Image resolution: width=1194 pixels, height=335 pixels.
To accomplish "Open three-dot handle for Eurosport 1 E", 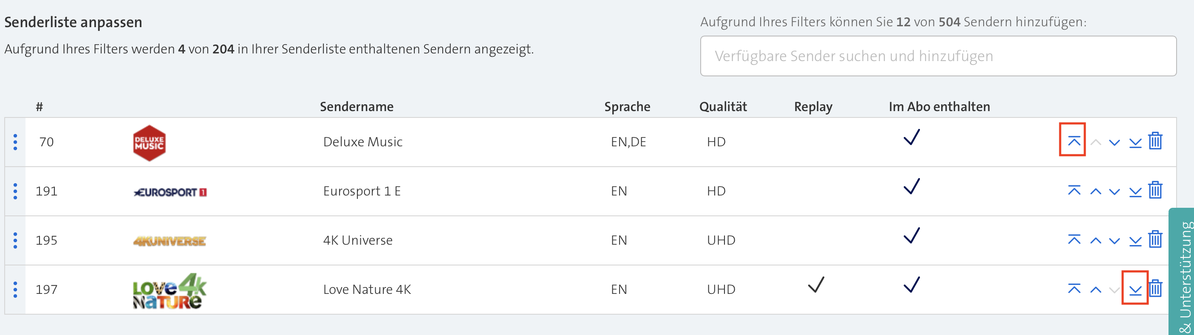I will coord(15,191).
